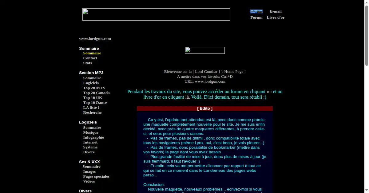Screen dimensions: 369x193
Task: Go to Top 20 Canada
Action: pos(96,93)
